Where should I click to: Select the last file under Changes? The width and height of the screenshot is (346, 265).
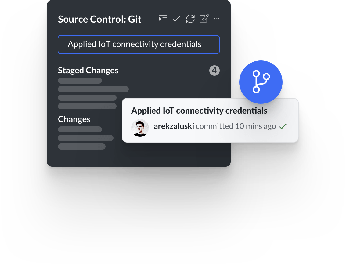click(82, 147)
